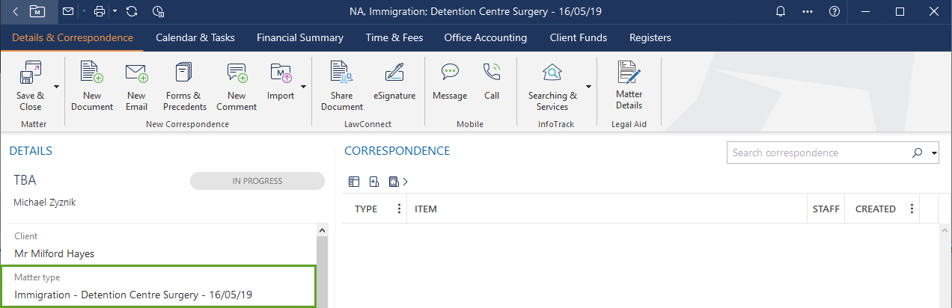The image size is (952, 308).
Task: Expand the Import dropdown arrow
Action: point(304,87)
